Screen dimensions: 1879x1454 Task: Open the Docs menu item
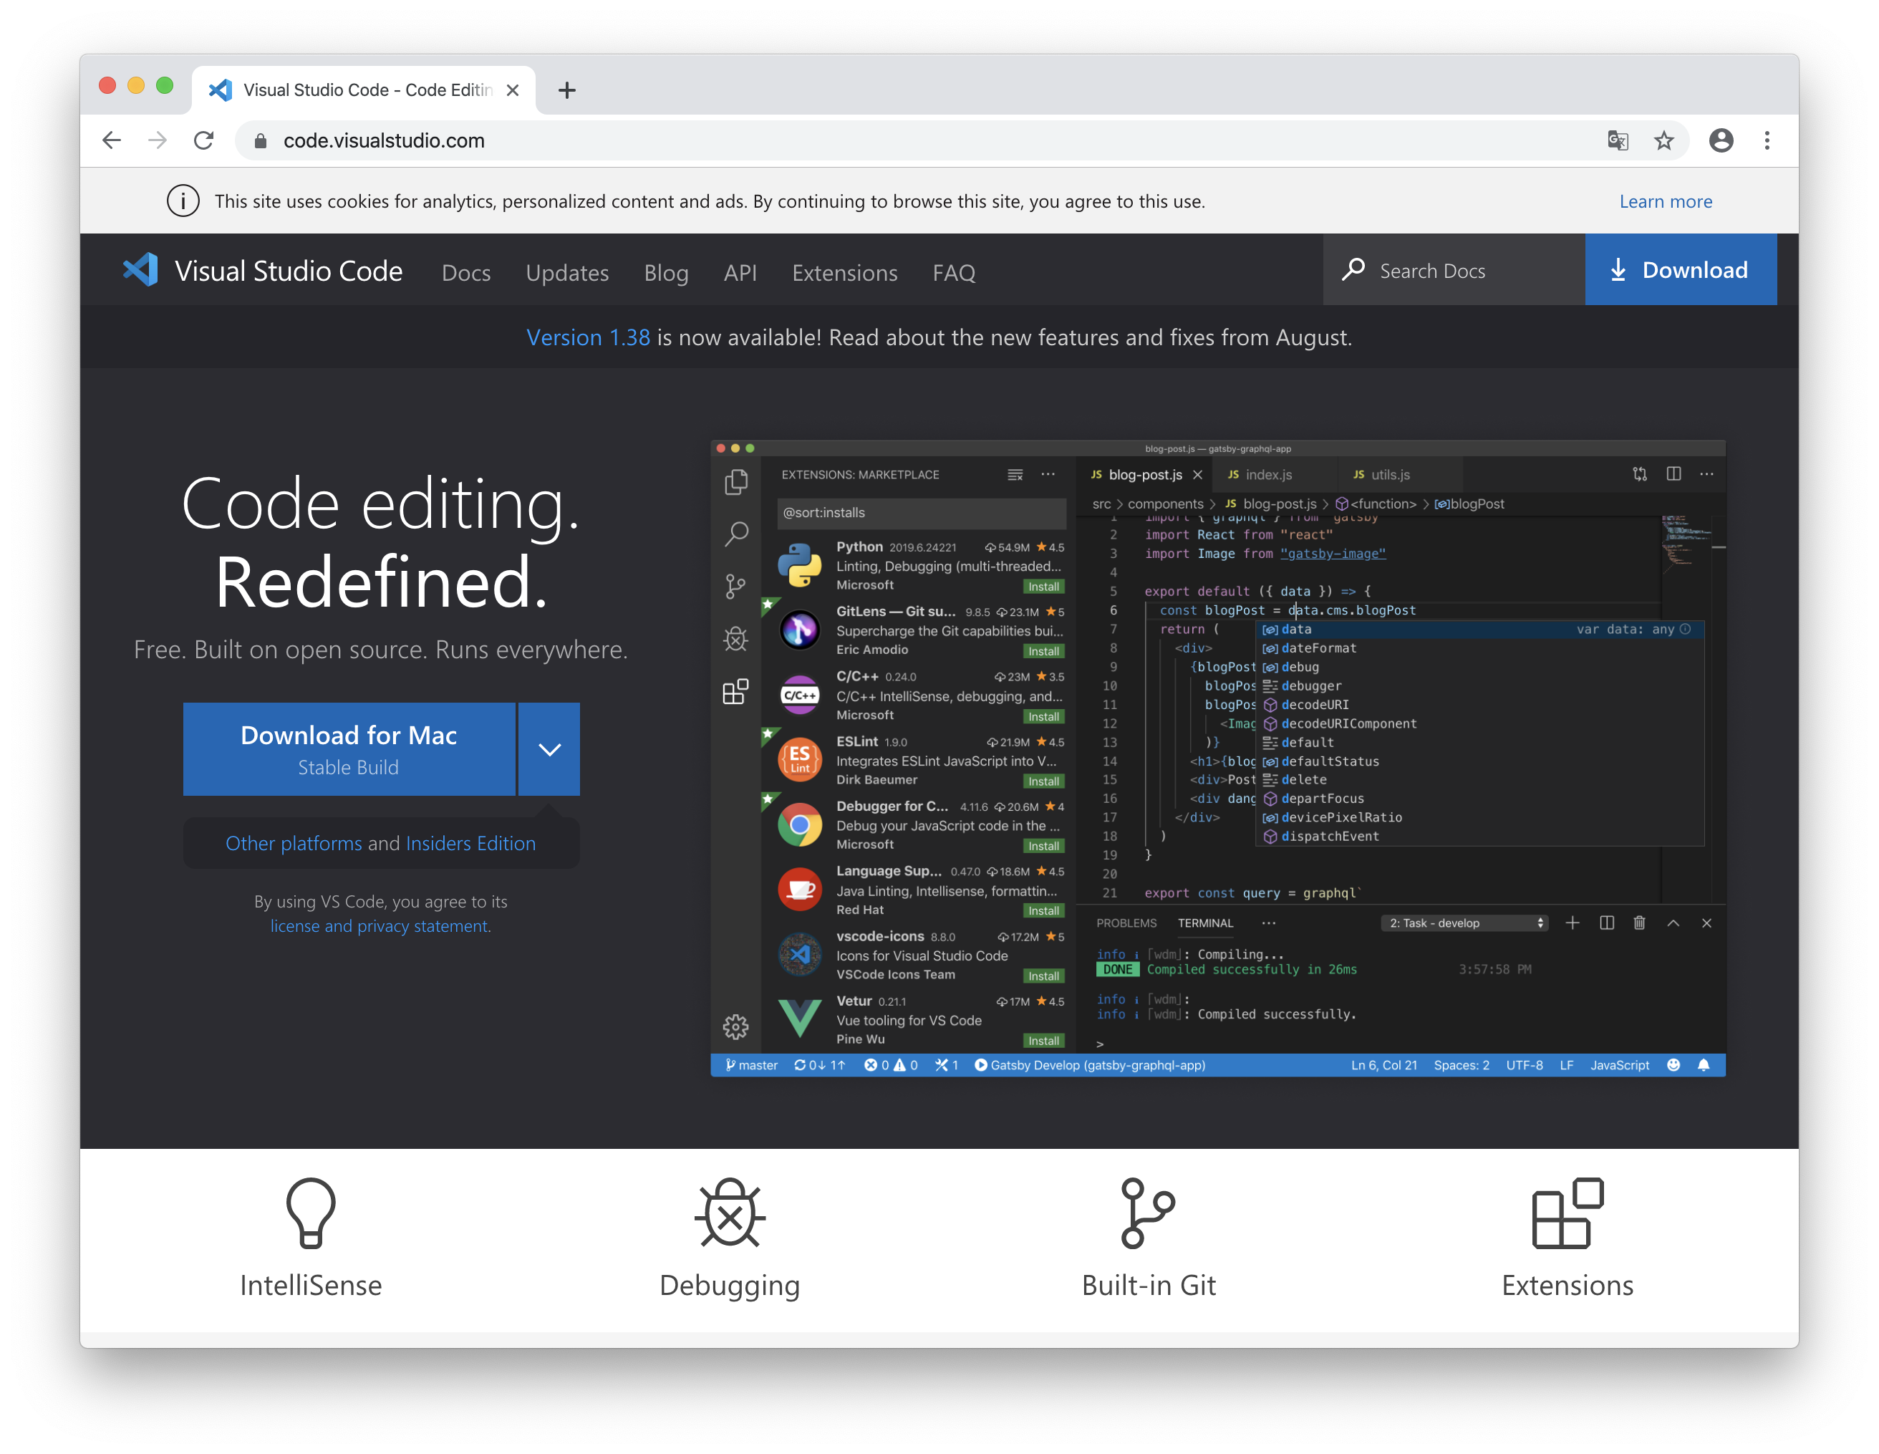(x=465, y=273)
